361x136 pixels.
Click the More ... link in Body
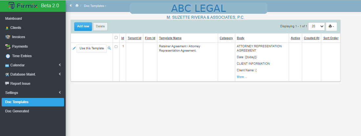tap(242, 77)
